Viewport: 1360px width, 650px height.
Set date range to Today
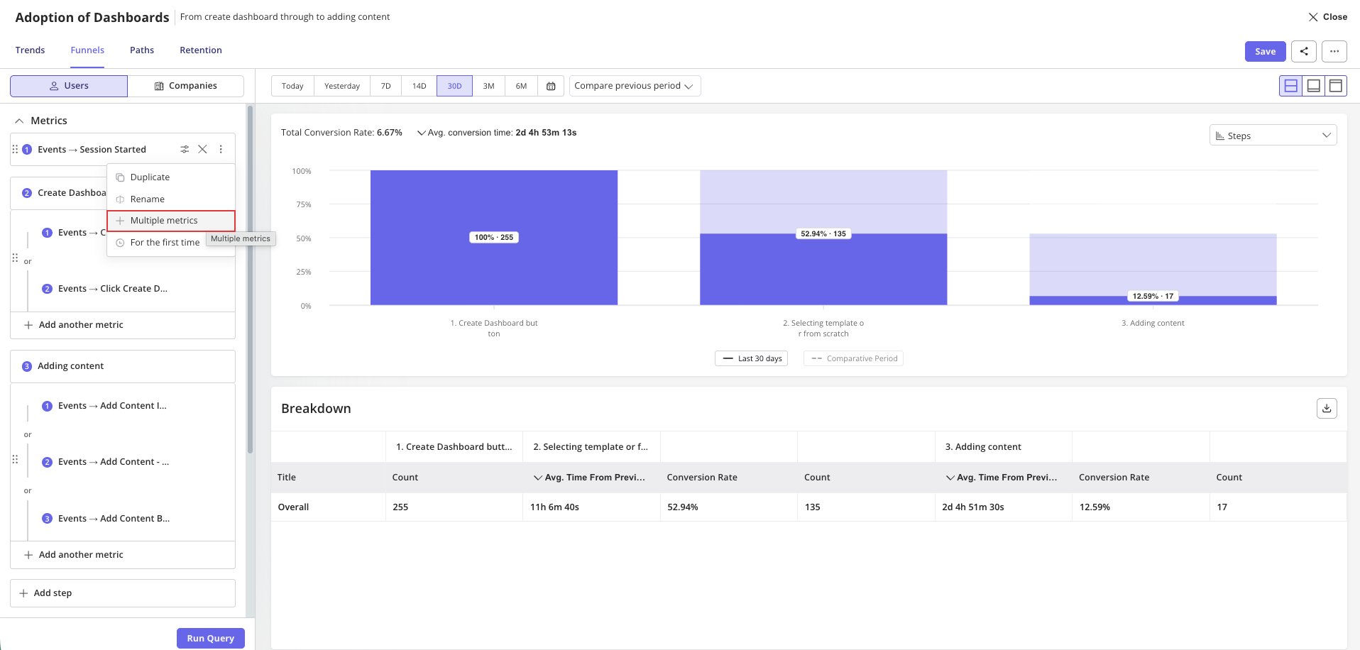pyautogui.click(x=292, y=86)
